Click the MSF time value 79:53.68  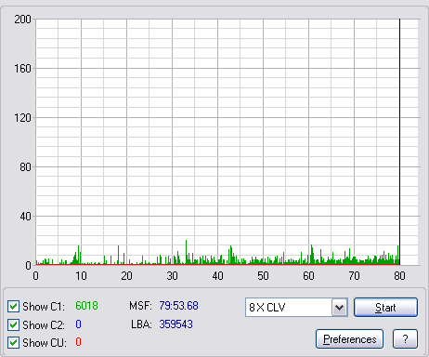(x=178, y=306)
